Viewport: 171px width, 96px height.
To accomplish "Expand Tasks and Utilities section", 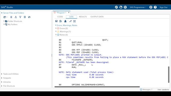I will pyautogui.click(x=2, y=74).
